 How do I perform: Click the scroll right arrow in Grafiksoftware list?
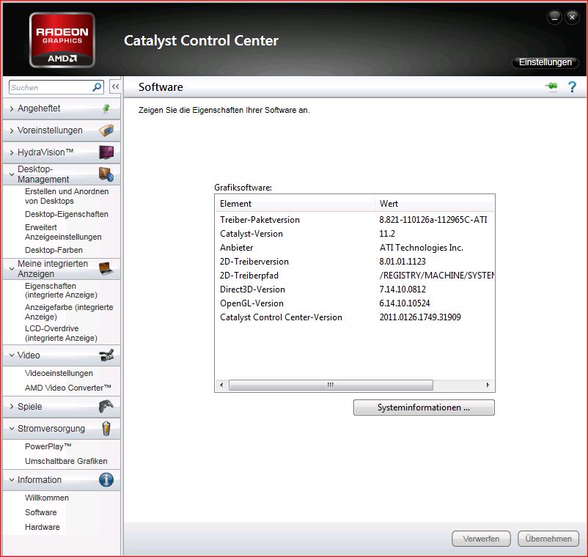(x=488, y=385)
